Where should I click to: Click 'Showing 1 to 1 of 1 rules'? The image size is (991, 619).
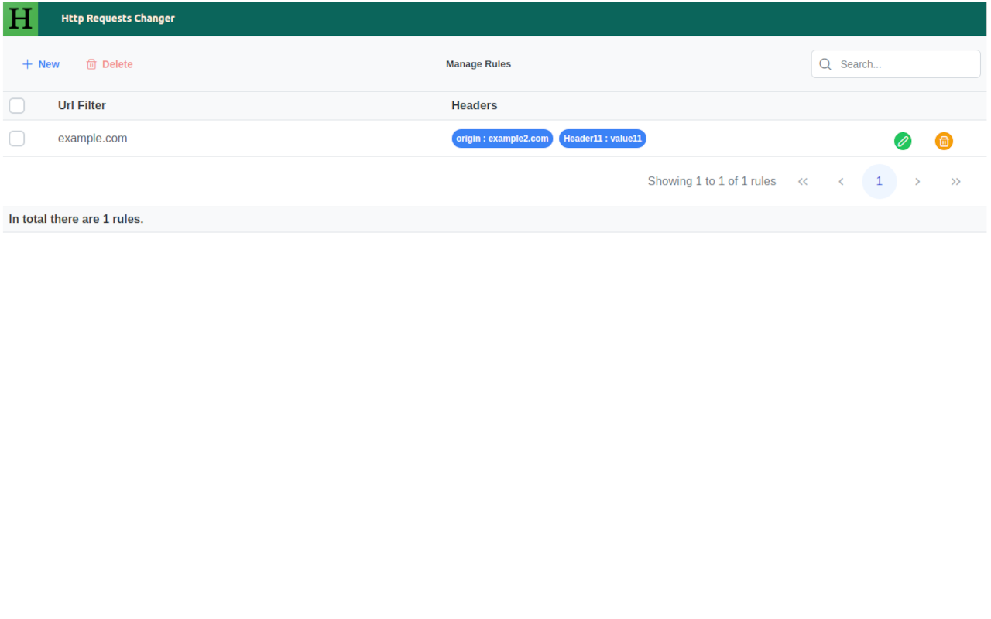pos(712,181)
